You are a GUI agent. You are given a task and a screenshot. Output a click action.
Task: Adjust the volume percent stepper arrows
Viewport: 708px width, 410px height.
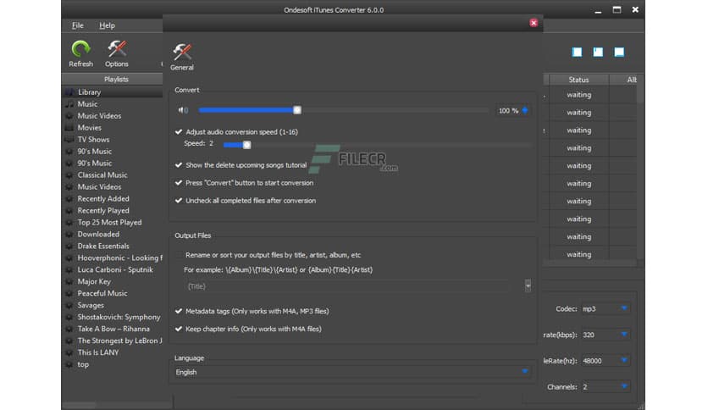click(x=525, y=111)
